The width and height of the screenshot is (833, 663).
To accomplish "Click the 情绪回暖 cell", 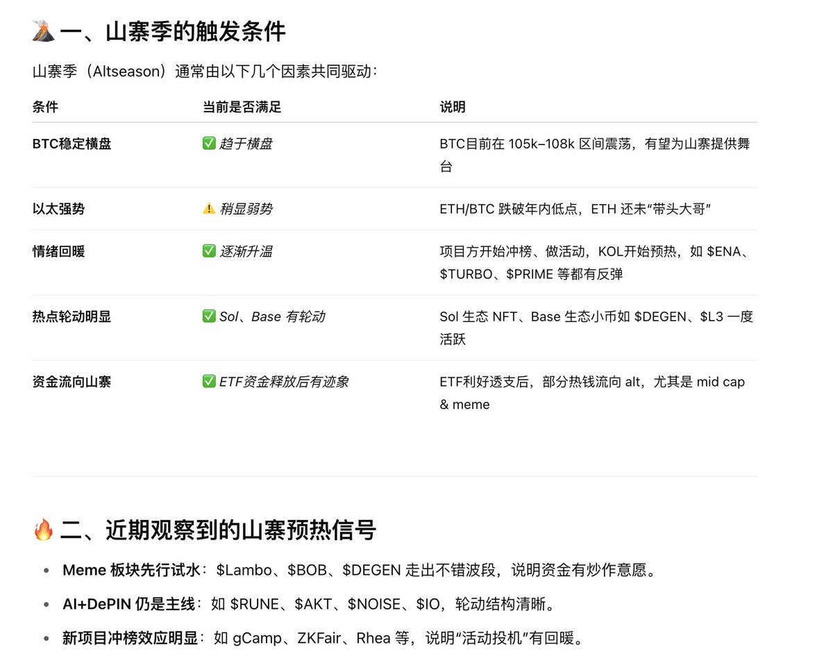I will (58, 251).
